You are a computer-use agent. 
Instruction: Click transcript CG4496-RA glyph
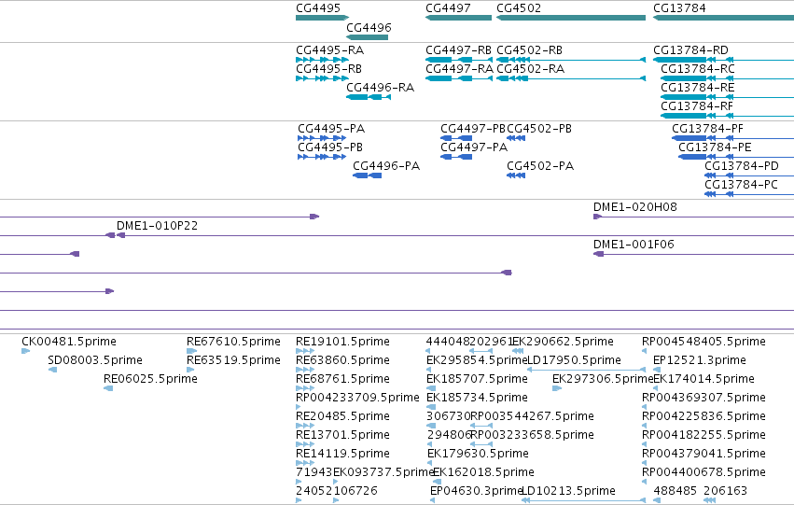coord(369,97)
